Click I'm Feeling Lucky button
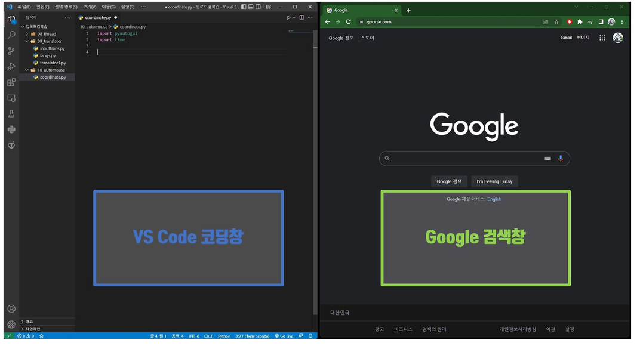 [494, 182]
